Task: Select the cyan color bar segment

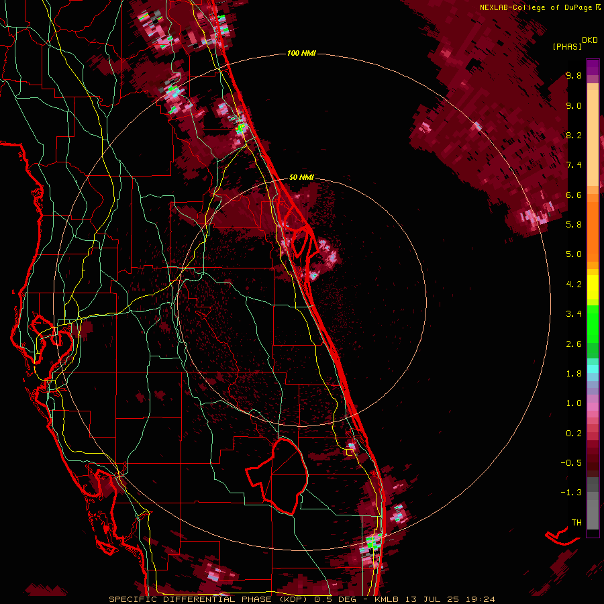Action: point(593,369)
